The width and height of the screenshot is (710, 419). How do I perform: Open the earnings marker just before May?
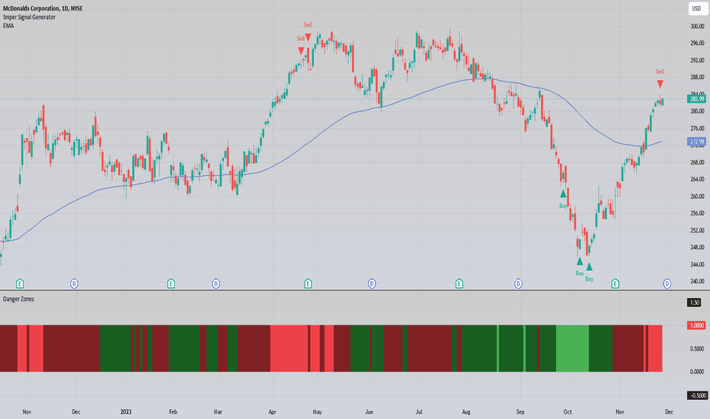(308, 283)
